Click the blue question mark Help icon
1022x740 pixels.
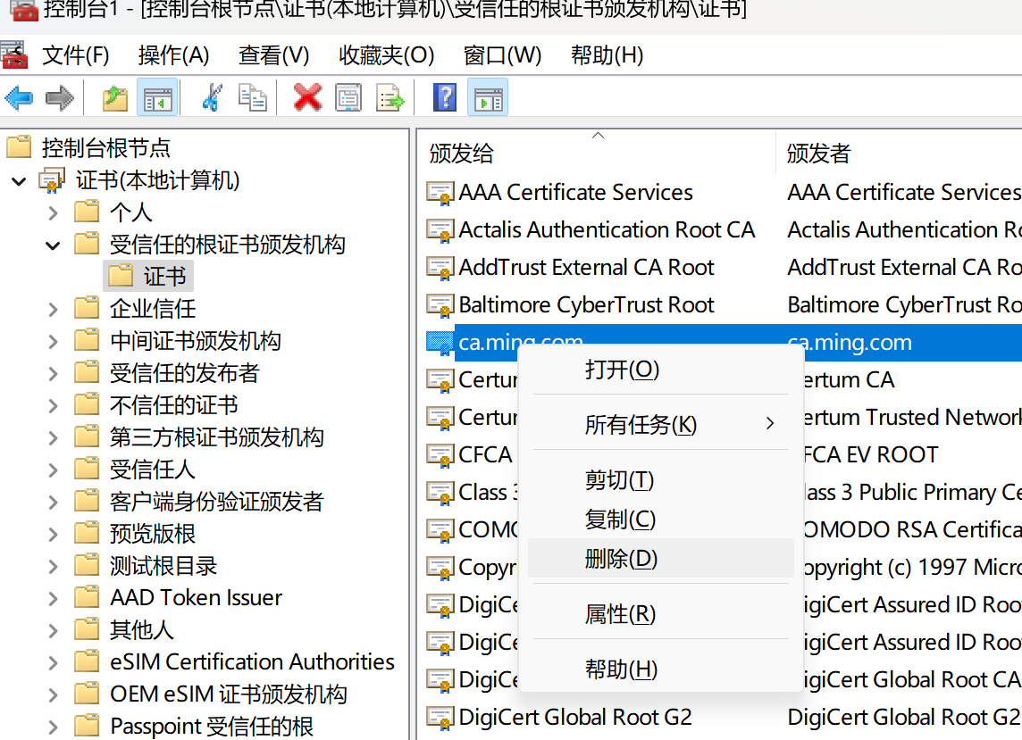[x=445, y=98]
